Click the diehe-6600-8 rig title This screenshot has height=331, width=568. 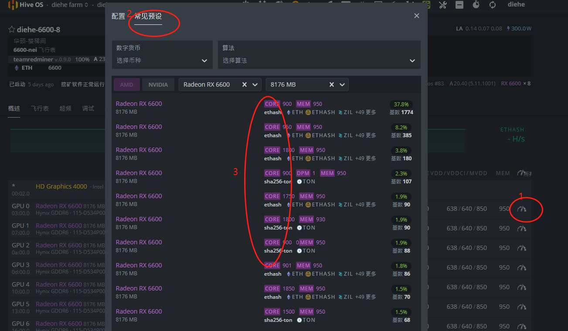click(x=38, y=30)
